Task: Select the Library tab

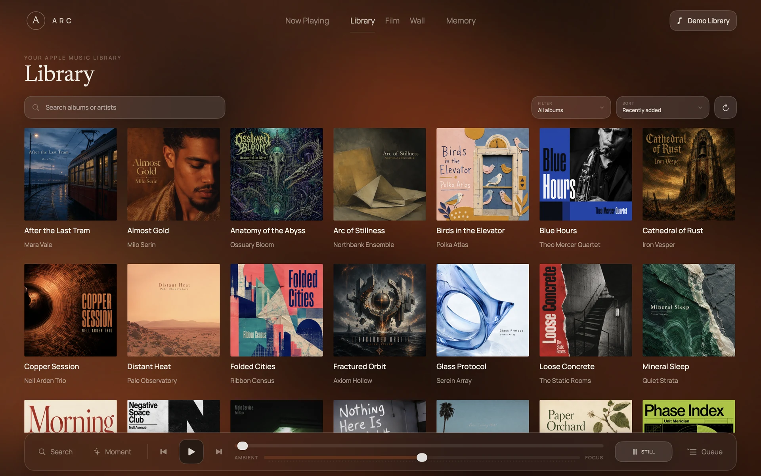Action: [x=362, y=21]
